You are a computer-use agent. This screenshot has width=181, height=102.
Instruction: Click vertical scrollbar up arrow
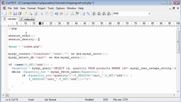178,29
